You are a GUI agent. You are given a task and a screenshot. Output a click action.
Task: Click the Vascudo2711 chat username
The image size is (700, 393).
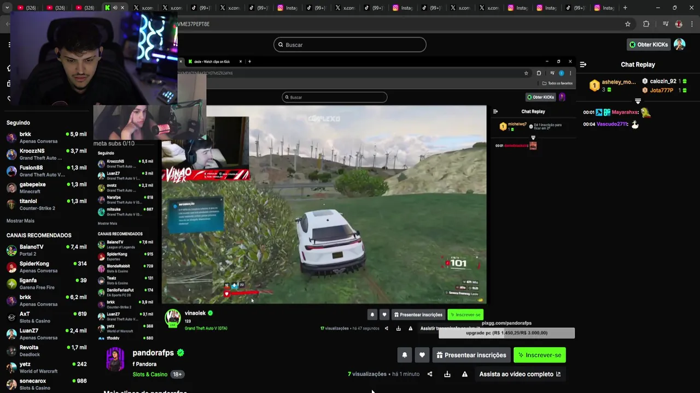612,124
